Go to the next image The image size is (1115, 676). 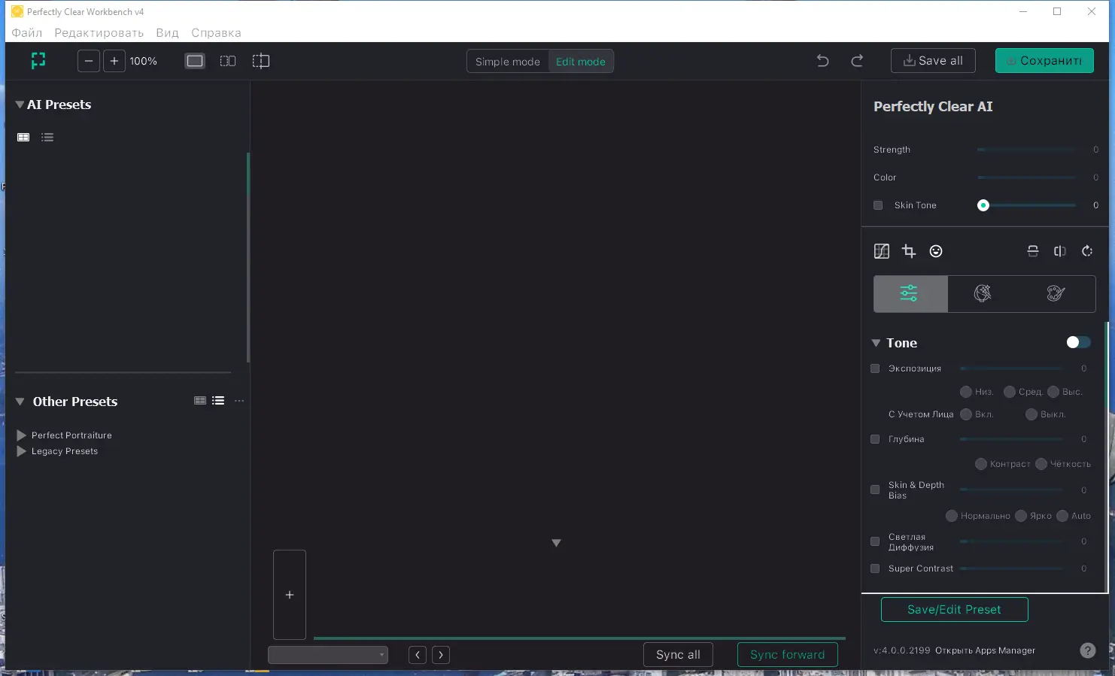click(441, 655)
